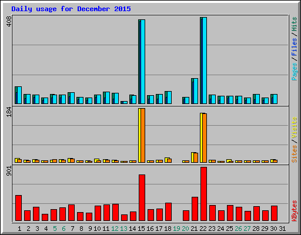Click the 'Hits' legend label
Viewport: 301px width, 235px height.
(x=295, y=24)
